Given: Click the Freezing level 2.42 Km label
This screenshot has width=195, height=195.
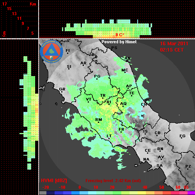Looking at the screenshot, I should (113, 181).
